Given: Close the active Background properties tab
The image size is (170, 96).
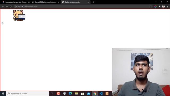Looking at the screenshot, I should pos(88,2).
